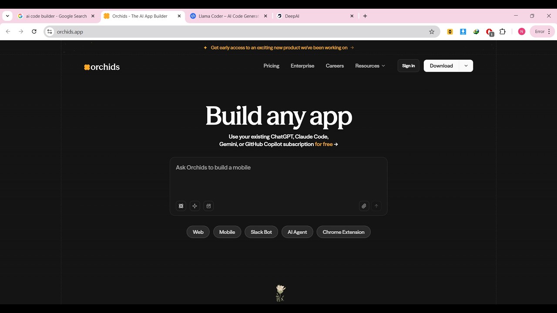Select the Web app type chip
557x313 pixels.
click(198, 232)
